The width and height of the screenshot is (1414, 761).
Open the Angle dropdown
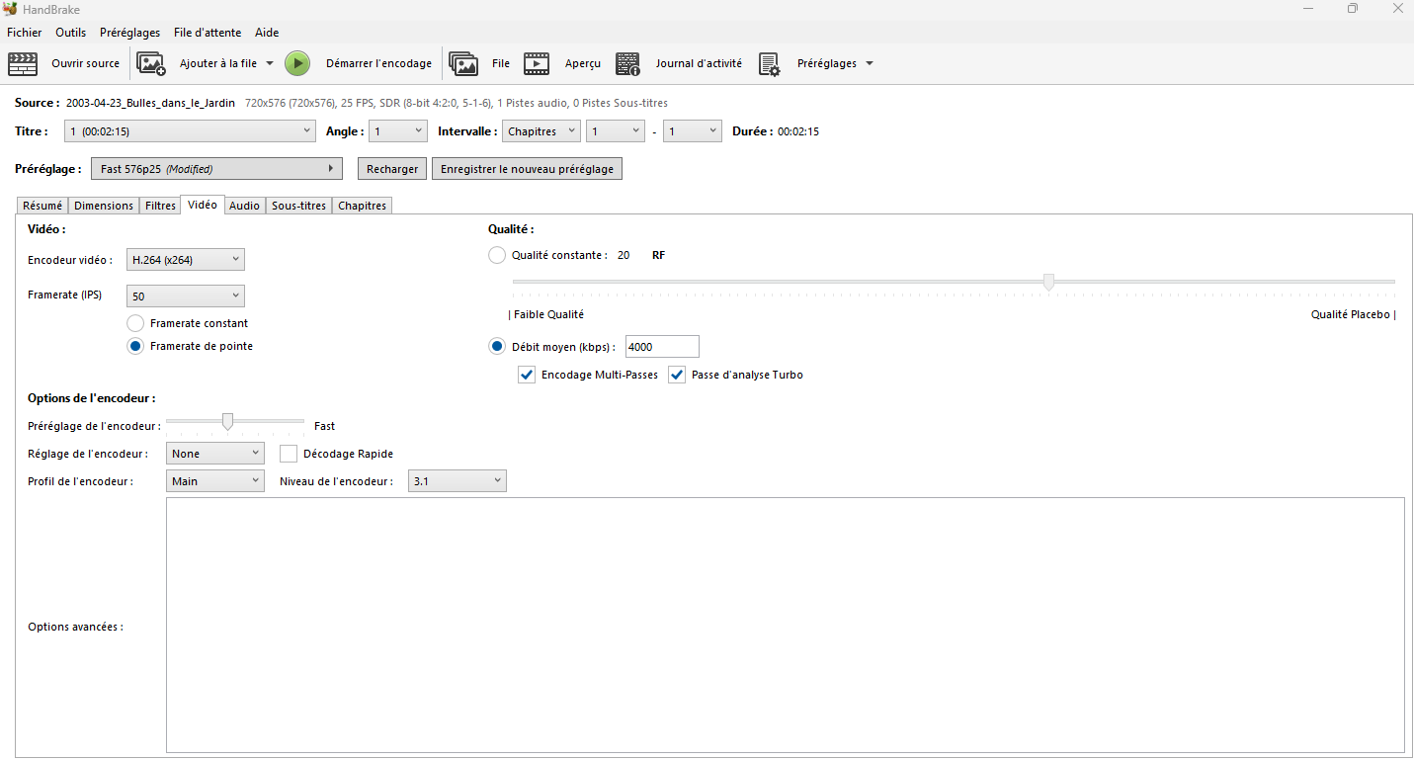tap(398, 131)
